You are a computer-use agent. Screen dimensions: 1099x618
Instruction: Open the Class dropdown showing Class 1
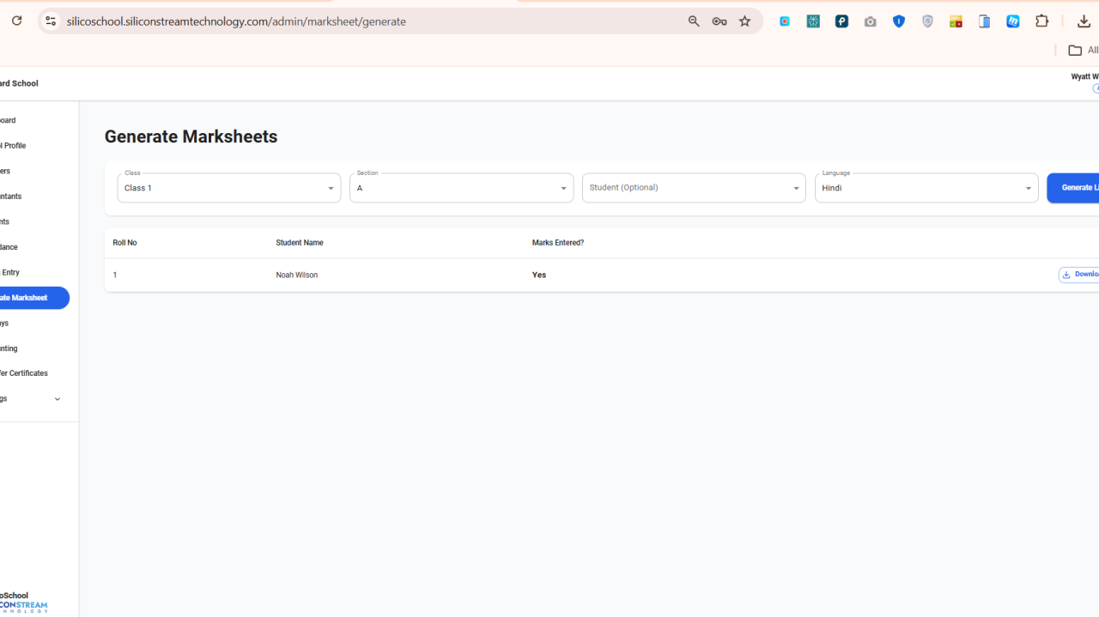229,188
